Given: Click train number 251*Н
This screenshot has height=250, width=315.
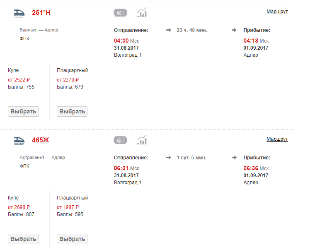Looking at the screenshot, I should coord(41,12).
